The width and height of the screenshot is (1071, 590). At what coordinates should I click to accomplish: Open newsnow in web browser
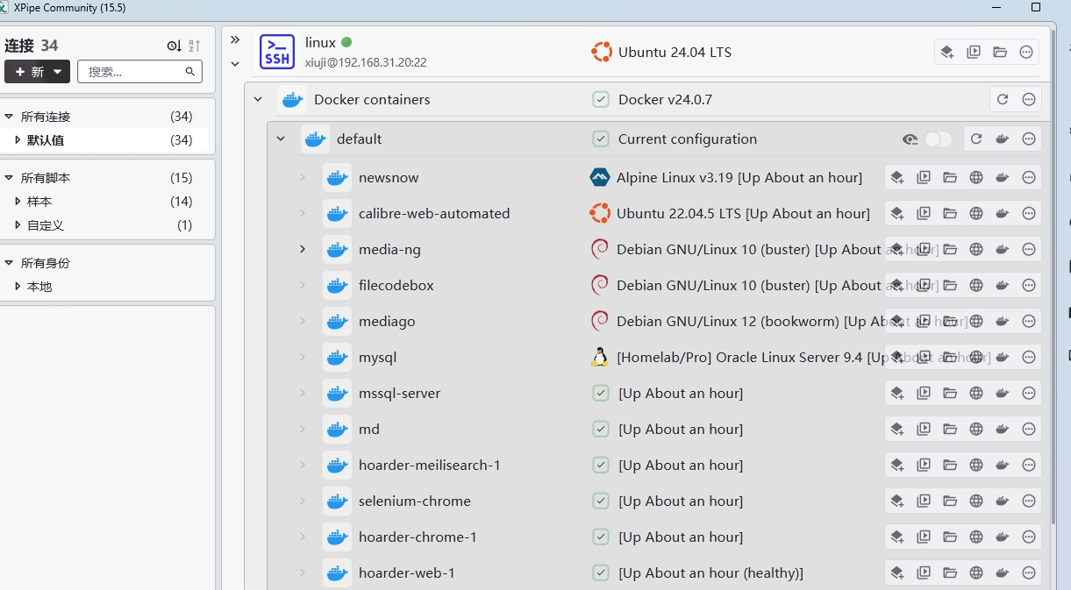(x=976, y=177)
